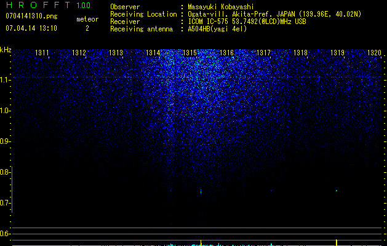This screenshot has width=387, height=246.
Task: Click the 0.6 frequency axis label
Action: pyautogui.click(x=4, y=234)
